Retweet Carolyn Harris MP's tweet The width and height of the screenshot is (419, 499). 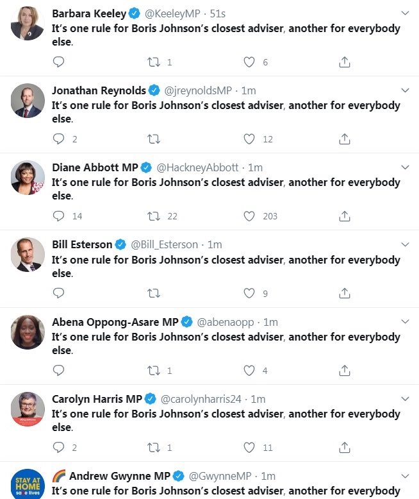154,447
